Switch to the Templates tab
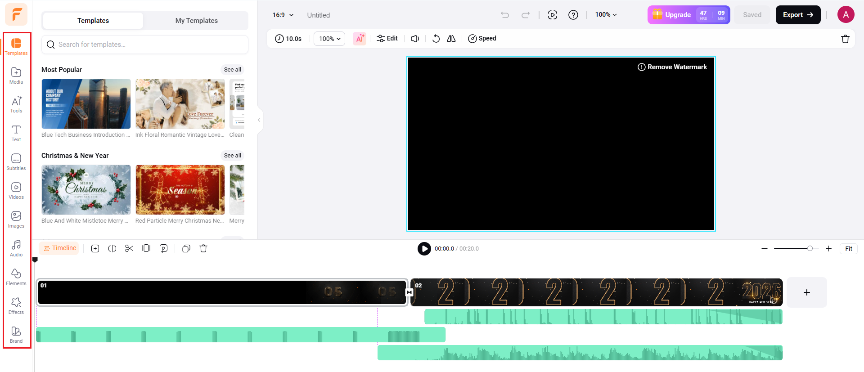The width and height of the screenshot is (864, 372). tap(93, 21)
